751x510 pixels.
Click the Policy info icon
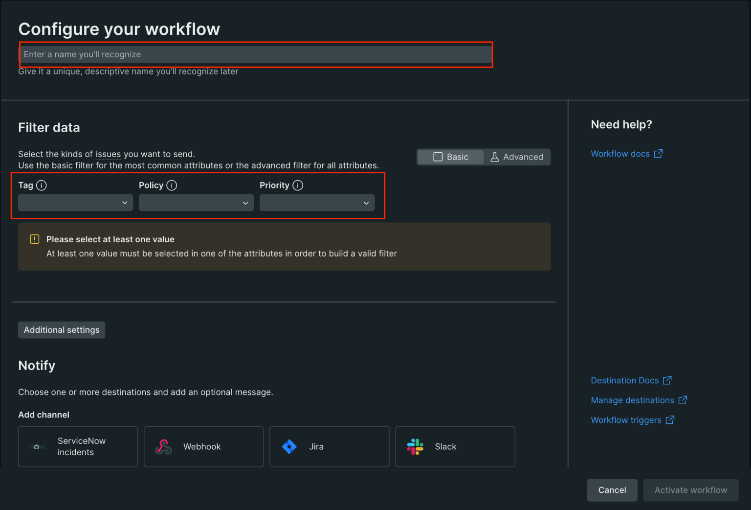(x=172, y=185)
